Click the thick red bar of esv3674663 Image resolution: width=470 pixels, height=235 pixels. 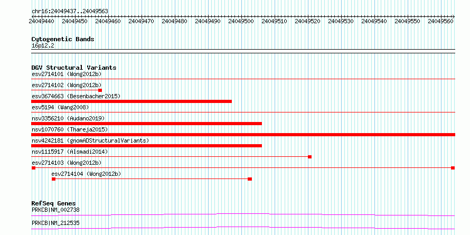coord(131,101)
